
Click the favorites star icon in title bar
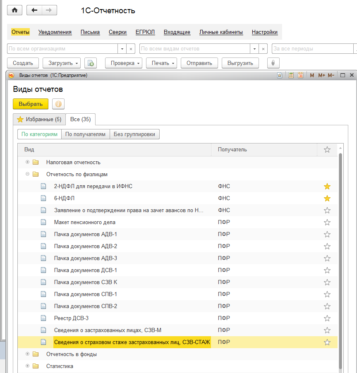tap(280, 75)
